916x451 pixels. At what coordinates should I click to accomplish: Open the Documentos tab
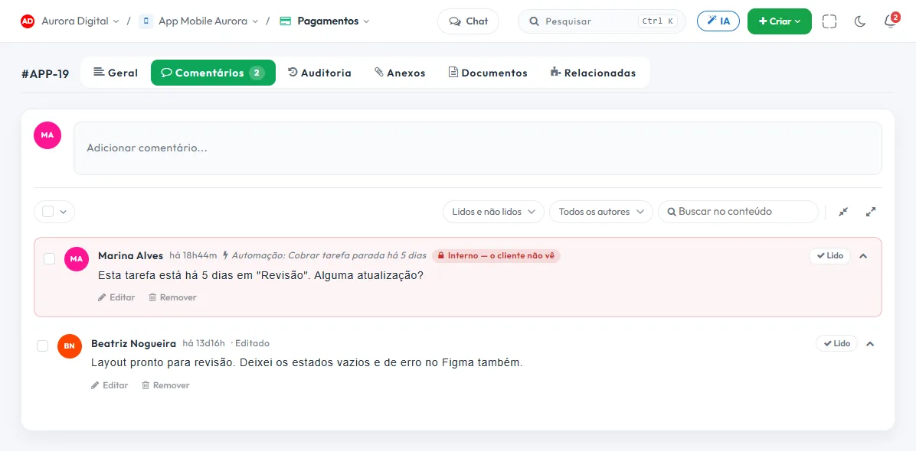click(488, 73)
